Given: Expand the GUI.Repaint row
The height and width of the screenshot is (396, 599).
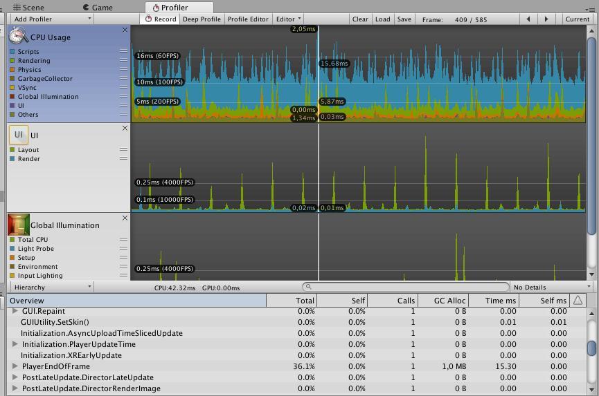Looking at the screenshot, I should [15, 310].
